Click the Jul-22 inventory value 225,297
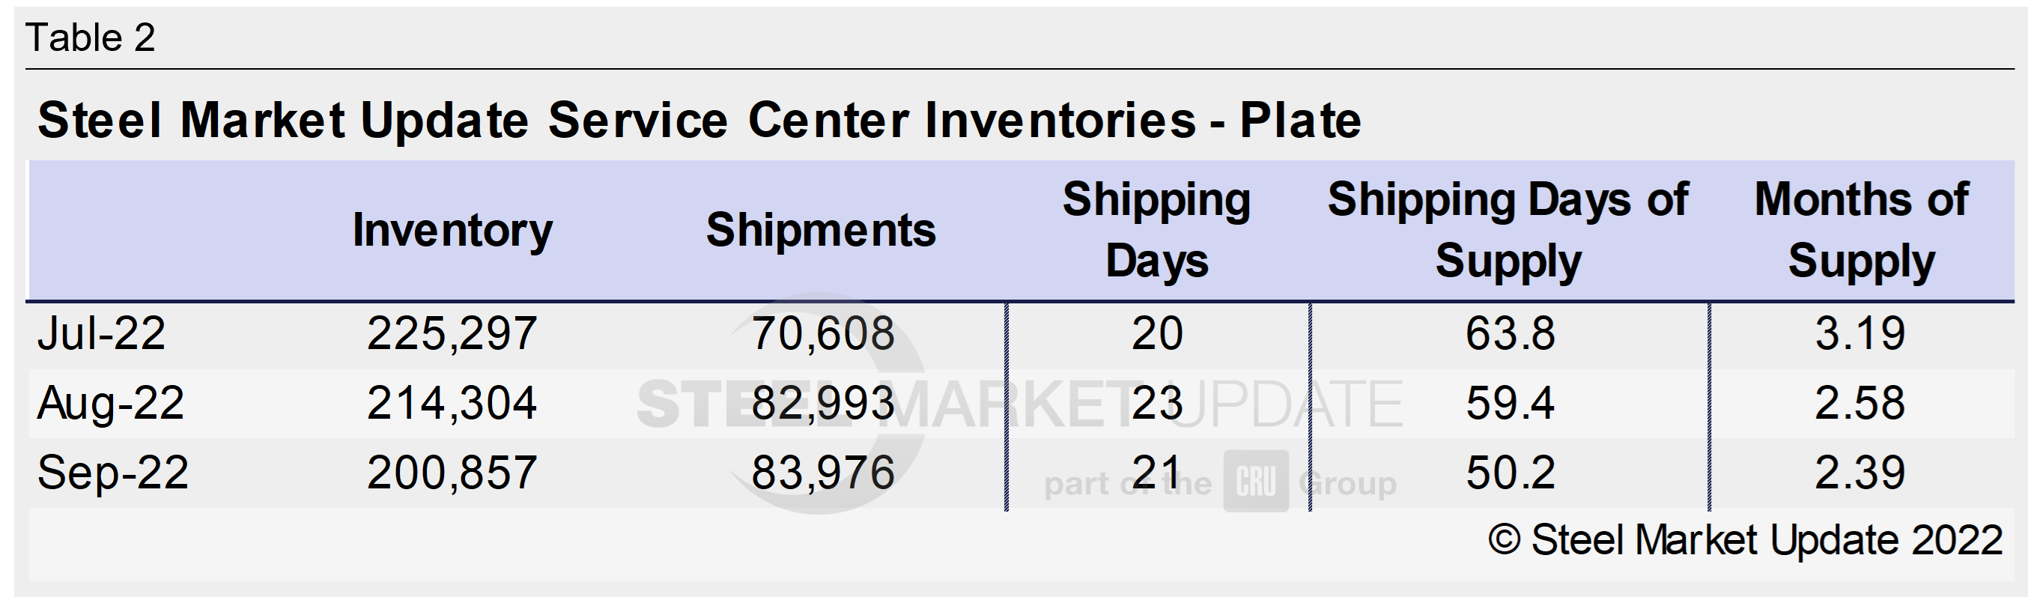 452,333
